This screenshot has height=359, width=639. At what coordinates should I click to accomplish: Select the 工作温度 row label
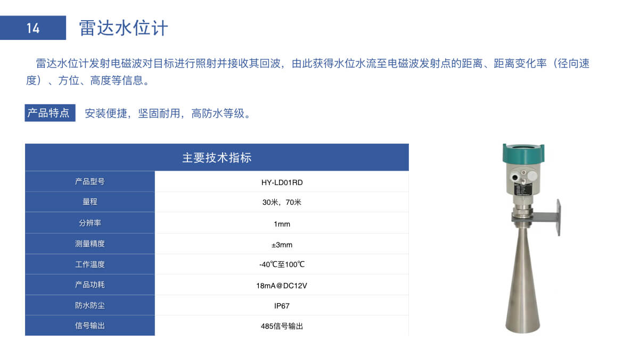(89, 264)
